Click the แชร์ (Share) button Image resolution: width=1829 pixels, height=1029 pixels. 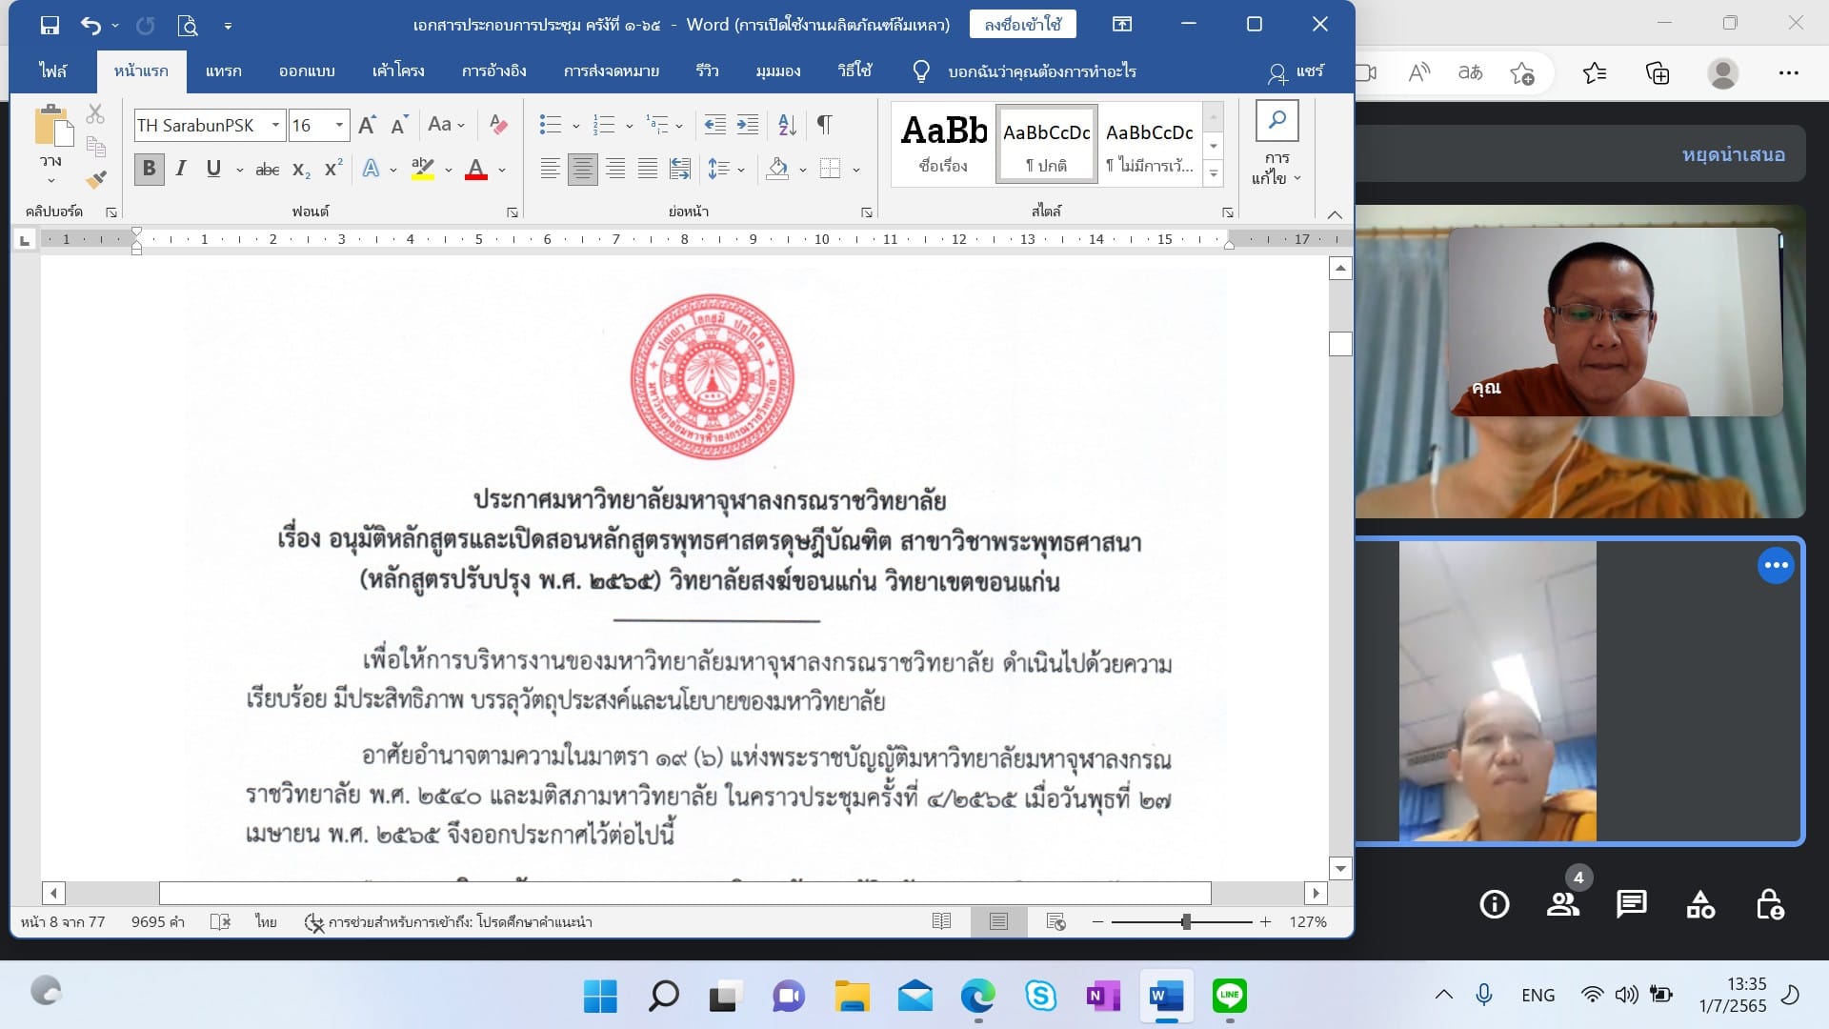(x=1296, y=71)
